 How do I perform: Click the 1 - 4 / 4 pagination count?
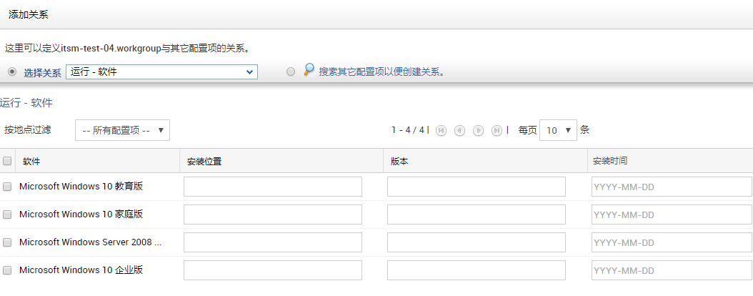(x=408, y=129)
